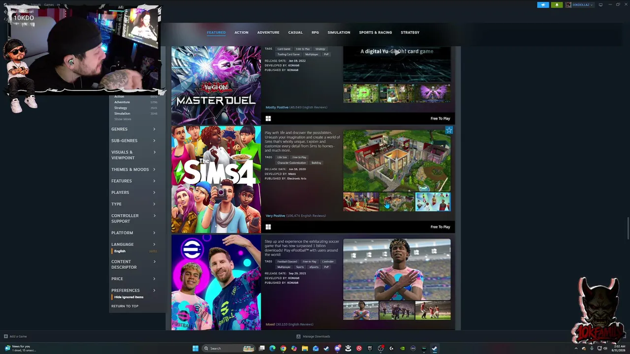This screenshot has width=630, height=354.
Task: Expand the Type filter section
Action: pyautogui.click(x=133, y=204)
